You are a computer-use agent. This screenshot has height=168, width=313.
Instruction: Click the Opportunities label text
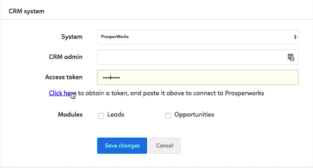click(194, 115)
